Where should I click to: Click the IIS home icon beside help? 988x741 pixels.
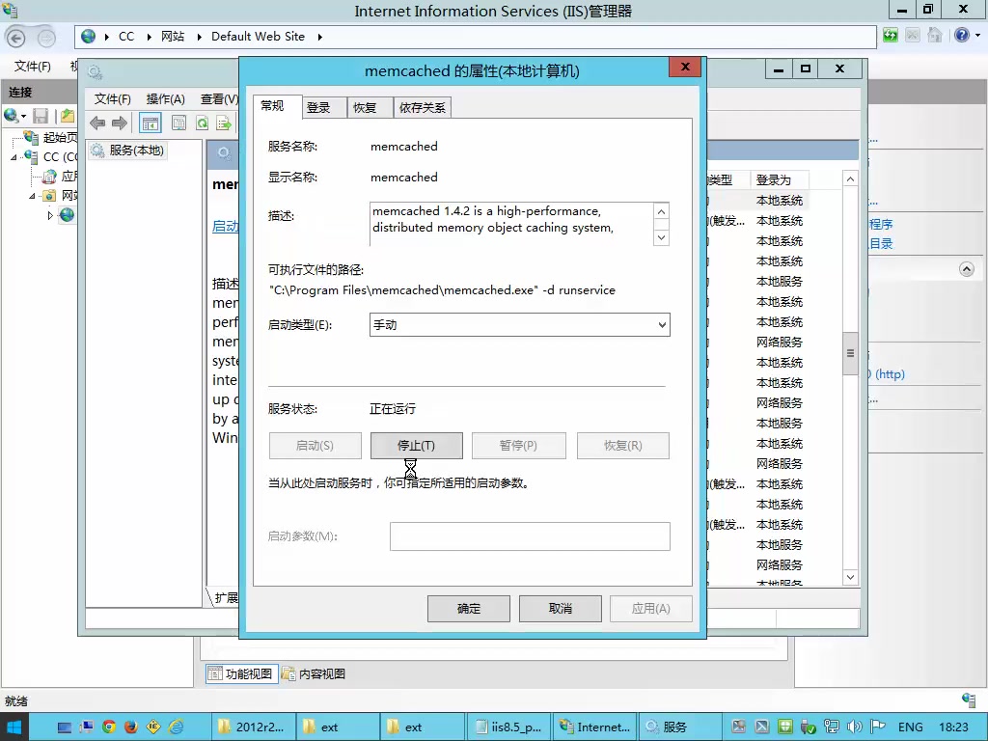tap(934, 36)
